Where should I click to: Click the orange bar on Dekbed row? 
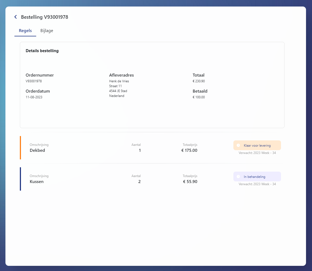[x=20, y=148]
